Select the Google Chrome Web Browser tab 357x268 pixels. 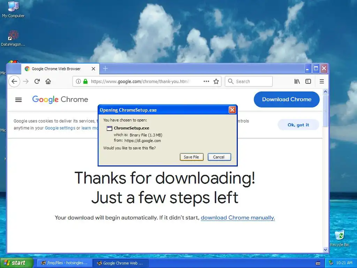click(x=60, y=69)
